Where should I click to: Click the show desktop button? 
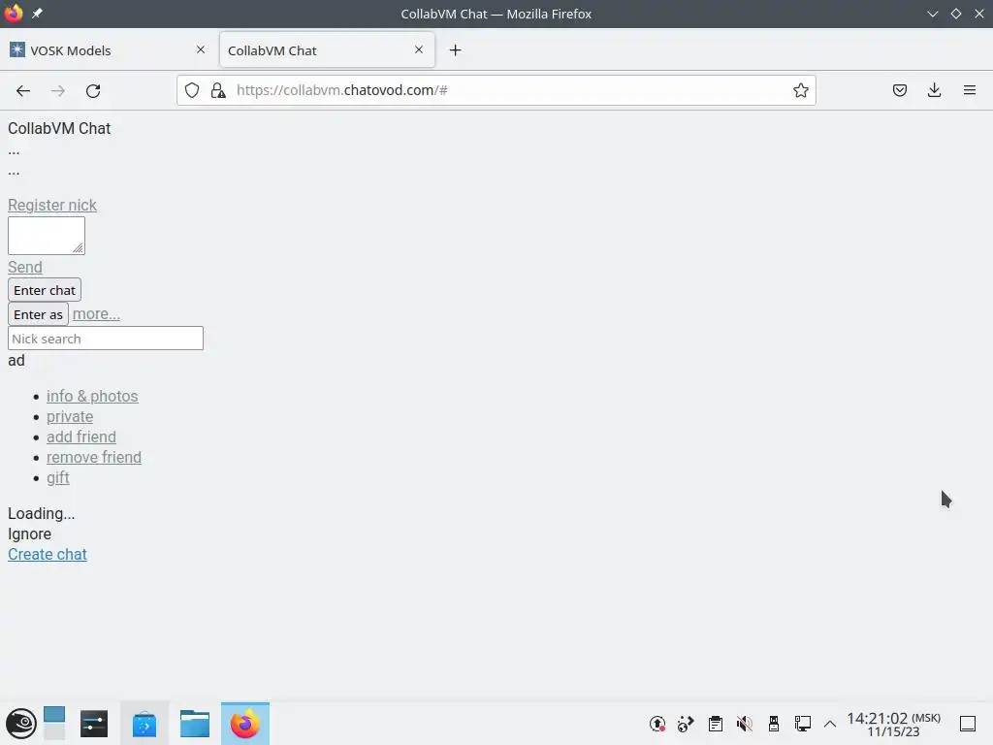pyautogui.click(x=968, y=724)
